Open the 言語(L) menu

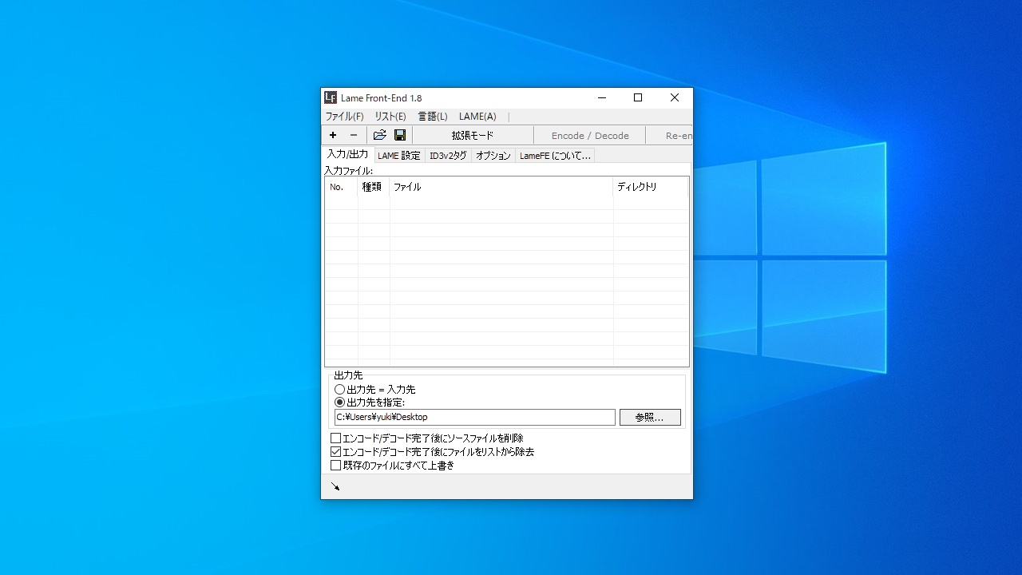coord(433,117)
